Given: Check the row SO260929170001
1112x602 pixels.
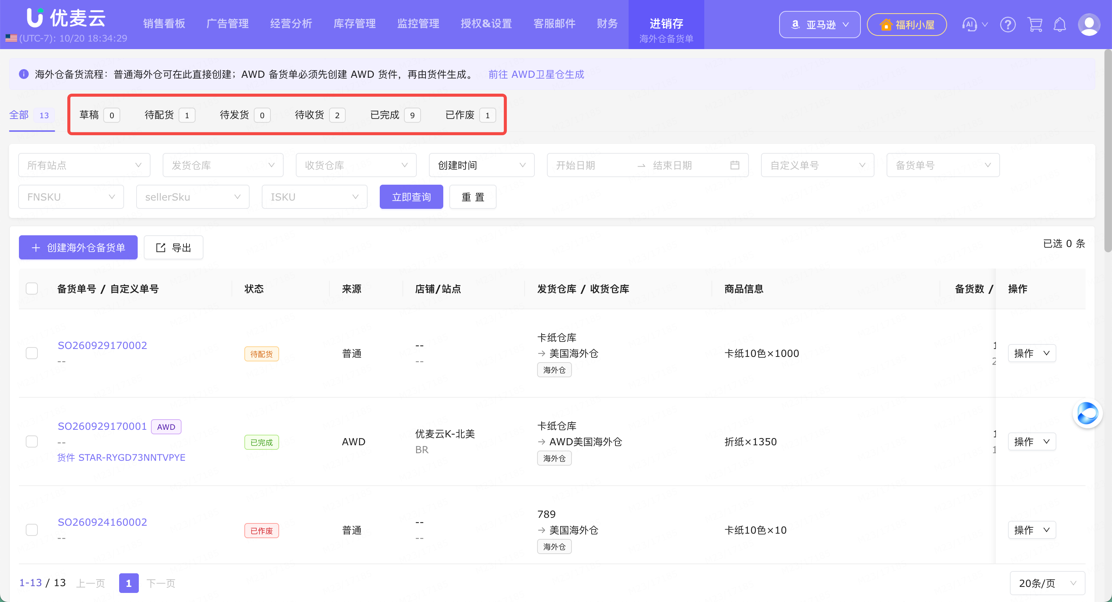Looking at the screenshot, I should coord(32,441).
